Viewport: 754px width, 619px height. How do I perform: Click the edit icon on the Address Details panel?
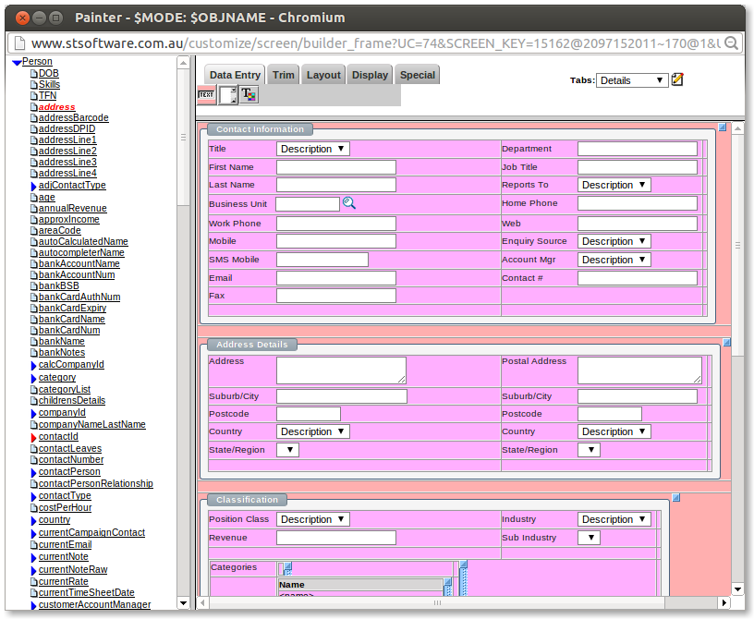[x=727, y=341]
